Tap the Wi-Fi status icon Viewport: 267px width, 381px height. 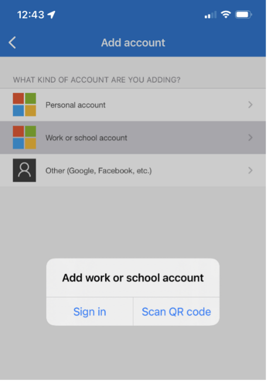coord(226,15)
